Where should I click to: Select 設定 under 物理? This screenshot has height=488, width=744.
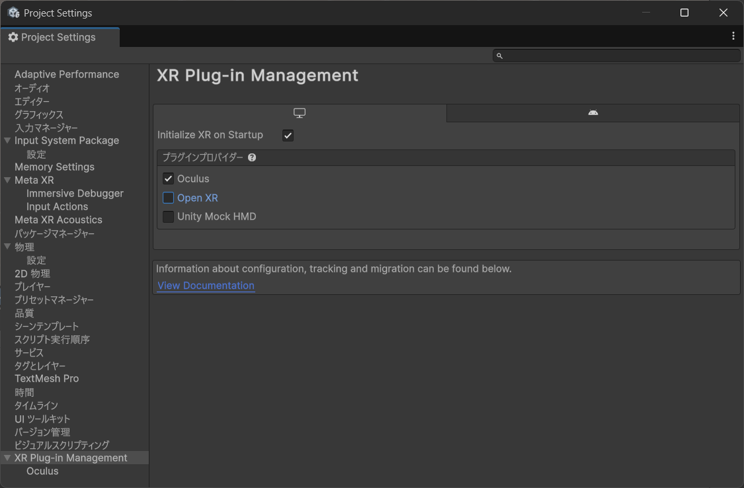[x=36, y=260]
